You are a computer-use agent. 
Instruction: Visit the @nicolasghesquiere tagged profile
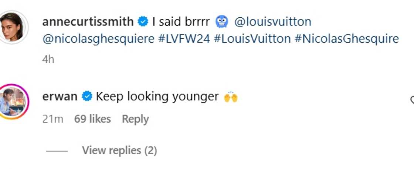click(x=98, y=38)
